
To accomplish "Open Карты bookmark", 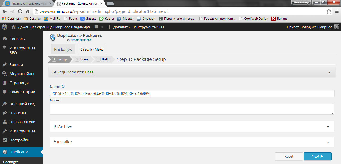I will point(107,19).
